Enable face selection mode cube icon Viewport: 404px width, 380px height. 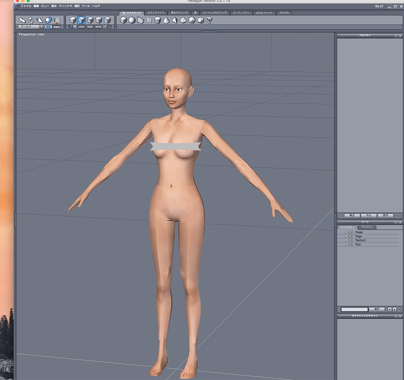coord(81,20)
